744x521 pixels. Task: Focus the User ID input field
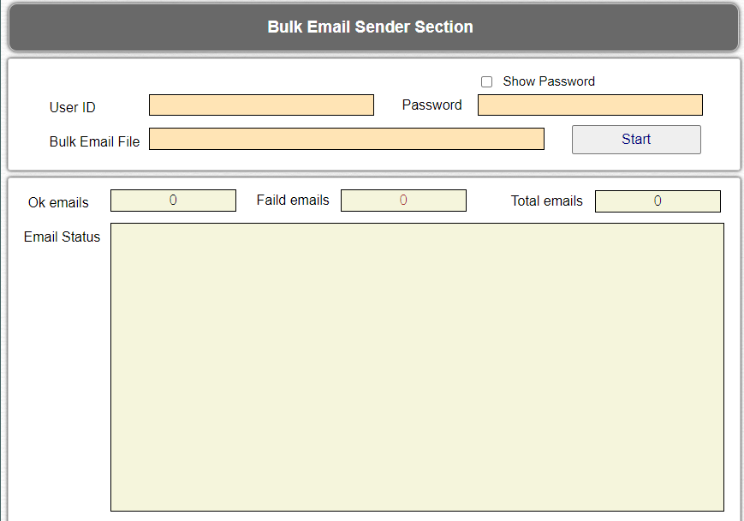coord(261,105)
